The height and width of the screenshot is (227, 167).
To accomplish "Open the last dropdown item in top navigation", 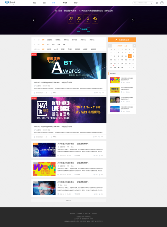I will pyautogui.click(x=76, y=3).
